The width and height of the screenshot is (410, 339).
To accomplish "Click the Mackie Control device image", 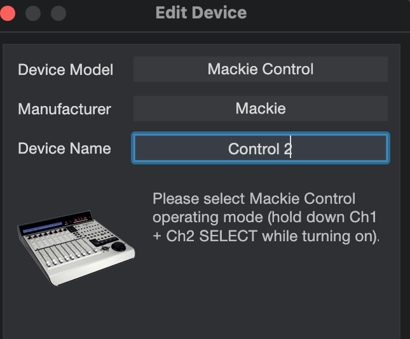I will 76,243.
